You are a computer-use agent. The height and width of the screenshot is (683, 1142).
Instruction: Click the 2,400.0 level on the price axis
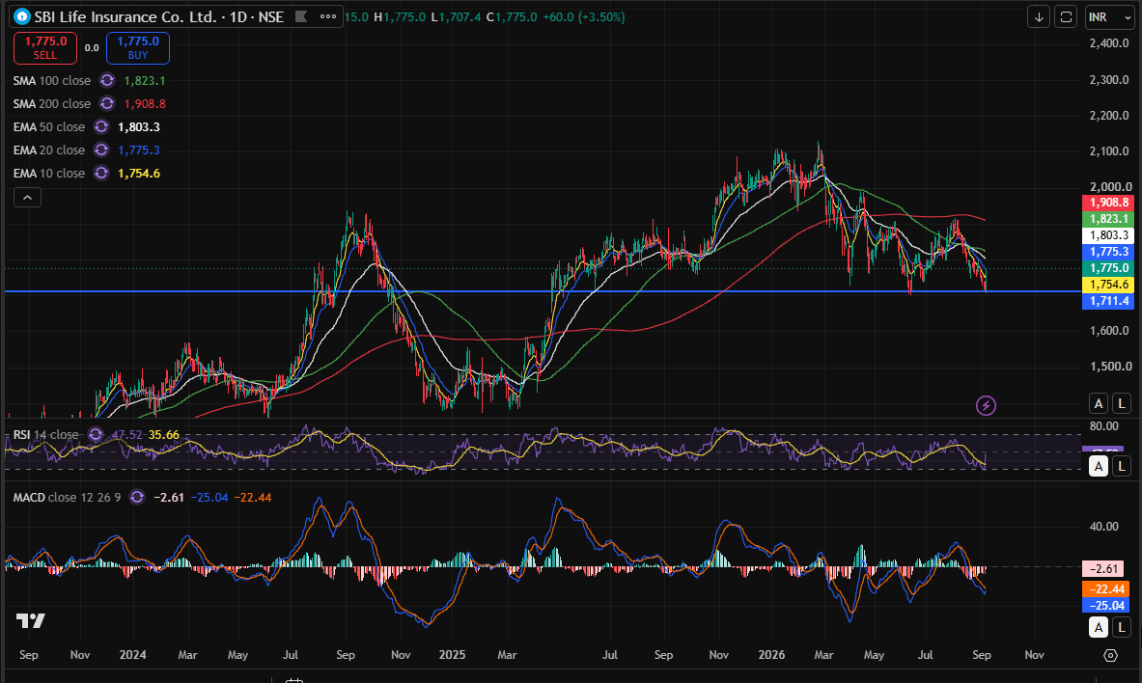tap(1109, 43)
